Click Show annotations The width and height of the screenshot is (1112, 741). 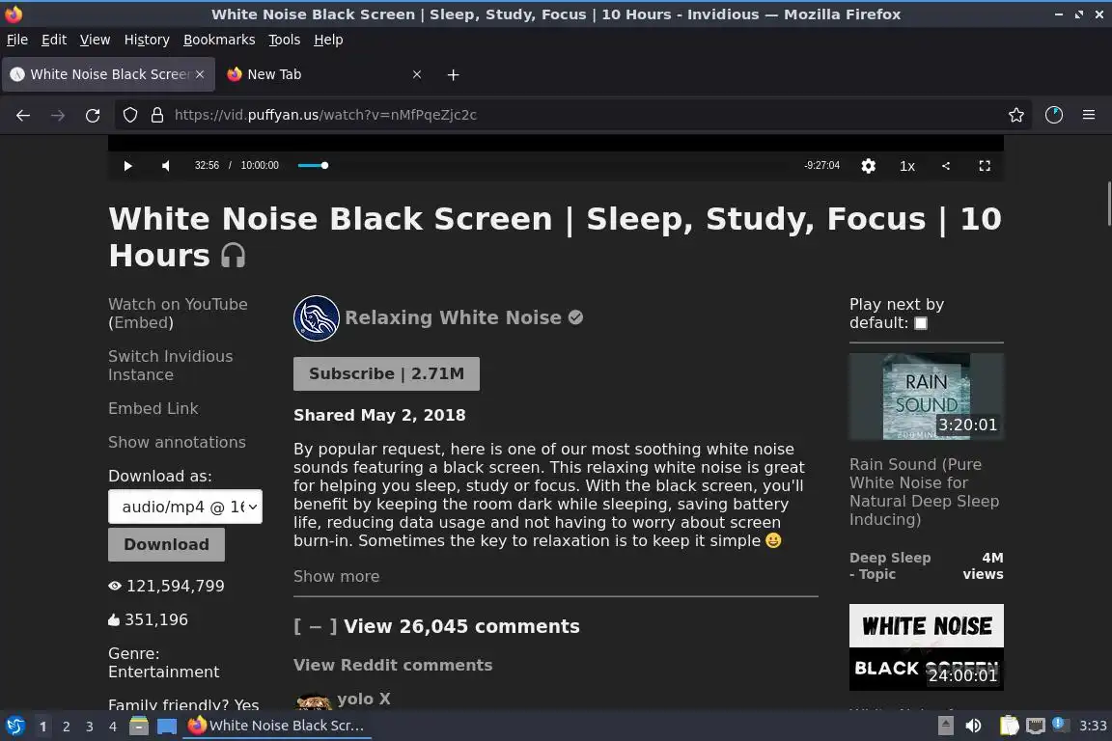click(177, 443)
